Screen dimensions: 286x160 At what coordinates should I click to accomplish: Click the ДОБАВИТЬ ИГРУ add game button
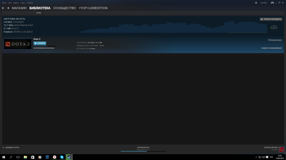coord(11,148)
